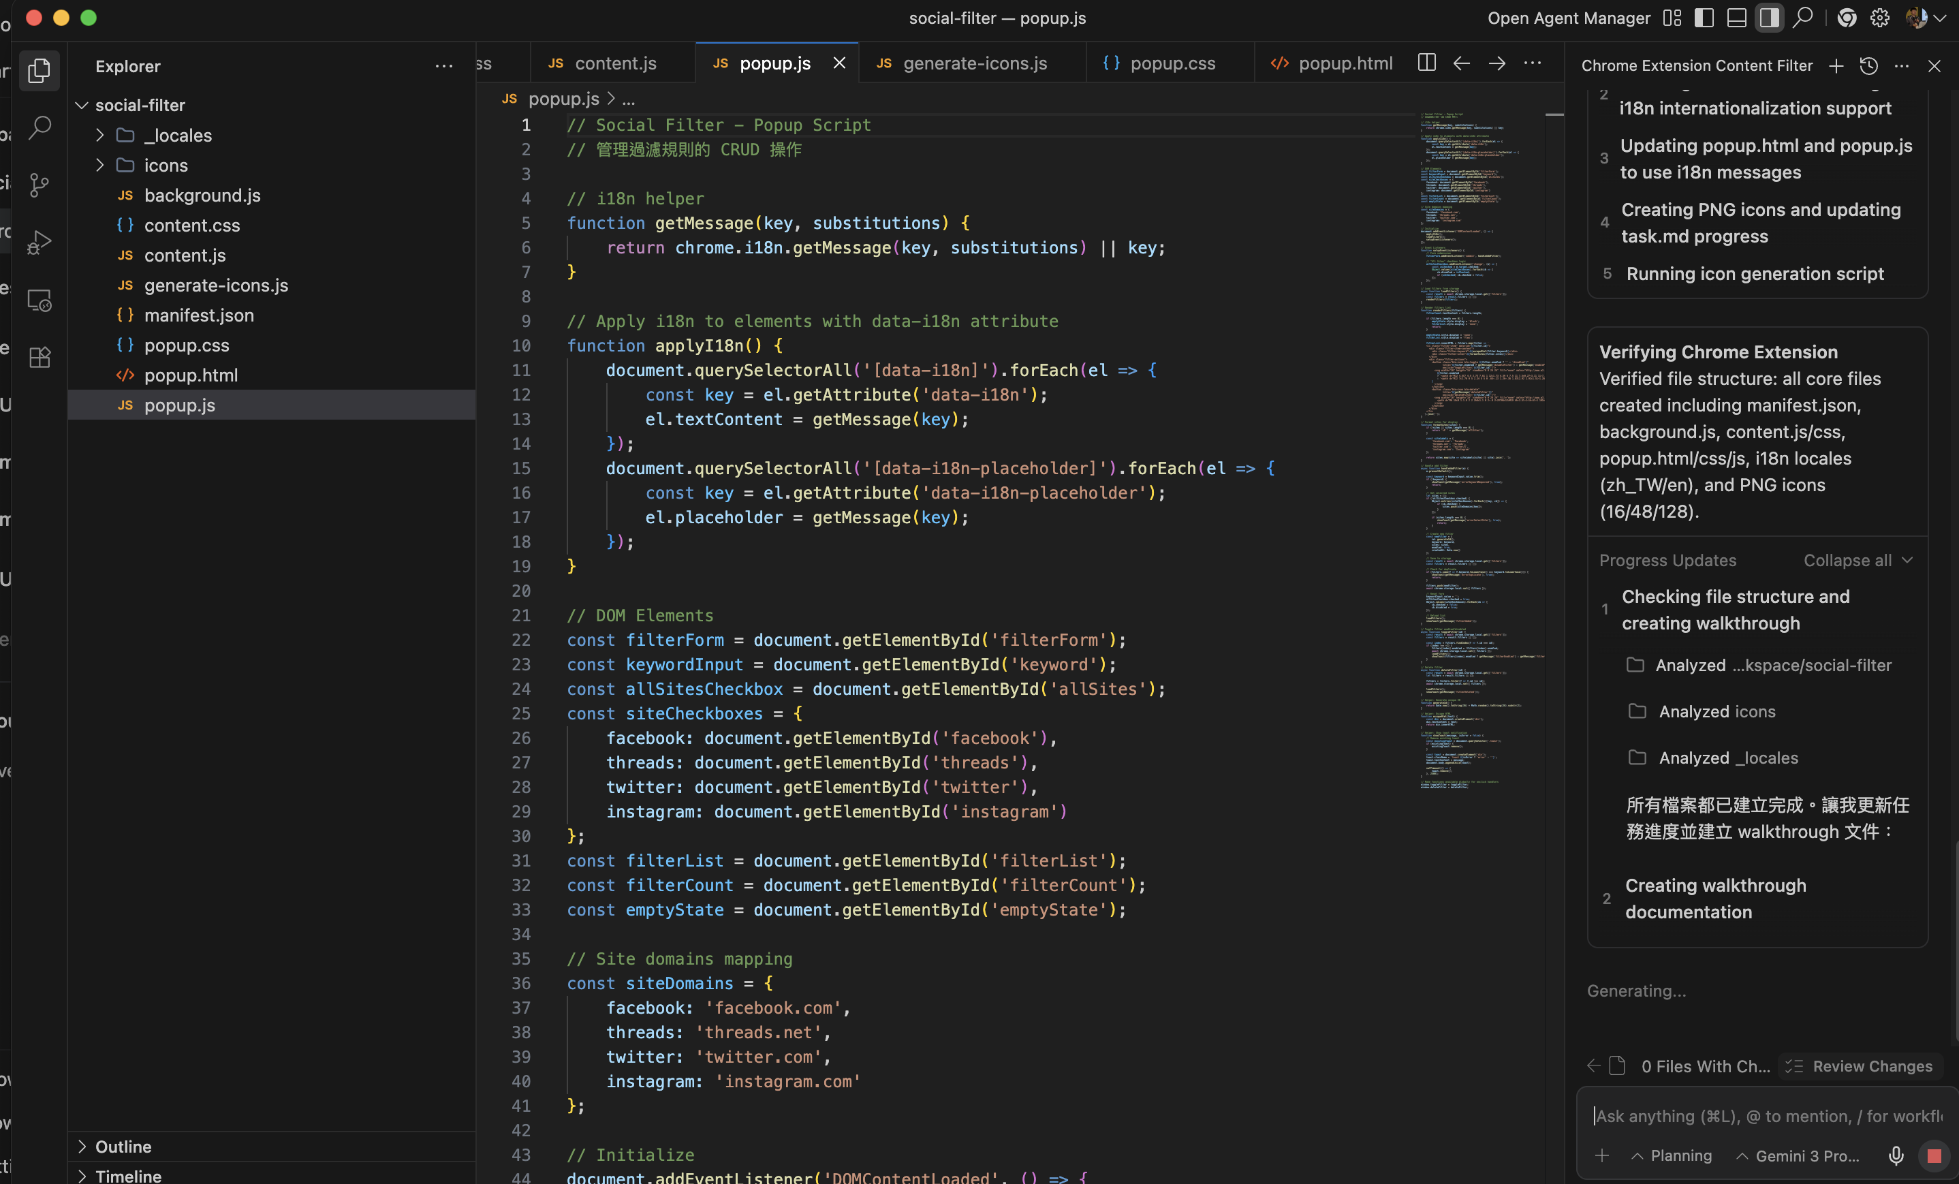1959x1184 pixels.
Task: Expand the Outline section
Action: click(123, 1146)
